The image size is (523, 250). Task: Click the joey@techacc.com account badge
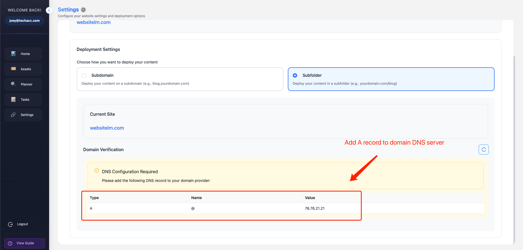point(24,21)
